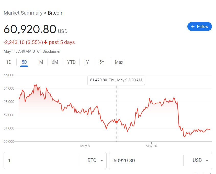
Task: Expand the BTC currency selector
Action: (x=95, y=160)
